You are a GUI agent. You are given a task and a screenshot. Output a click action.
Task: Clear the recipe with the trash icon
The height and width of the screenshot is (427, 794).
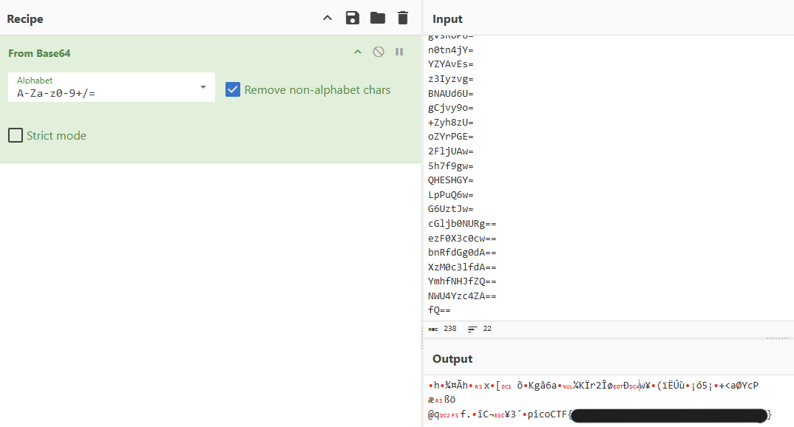pos(403,18)
